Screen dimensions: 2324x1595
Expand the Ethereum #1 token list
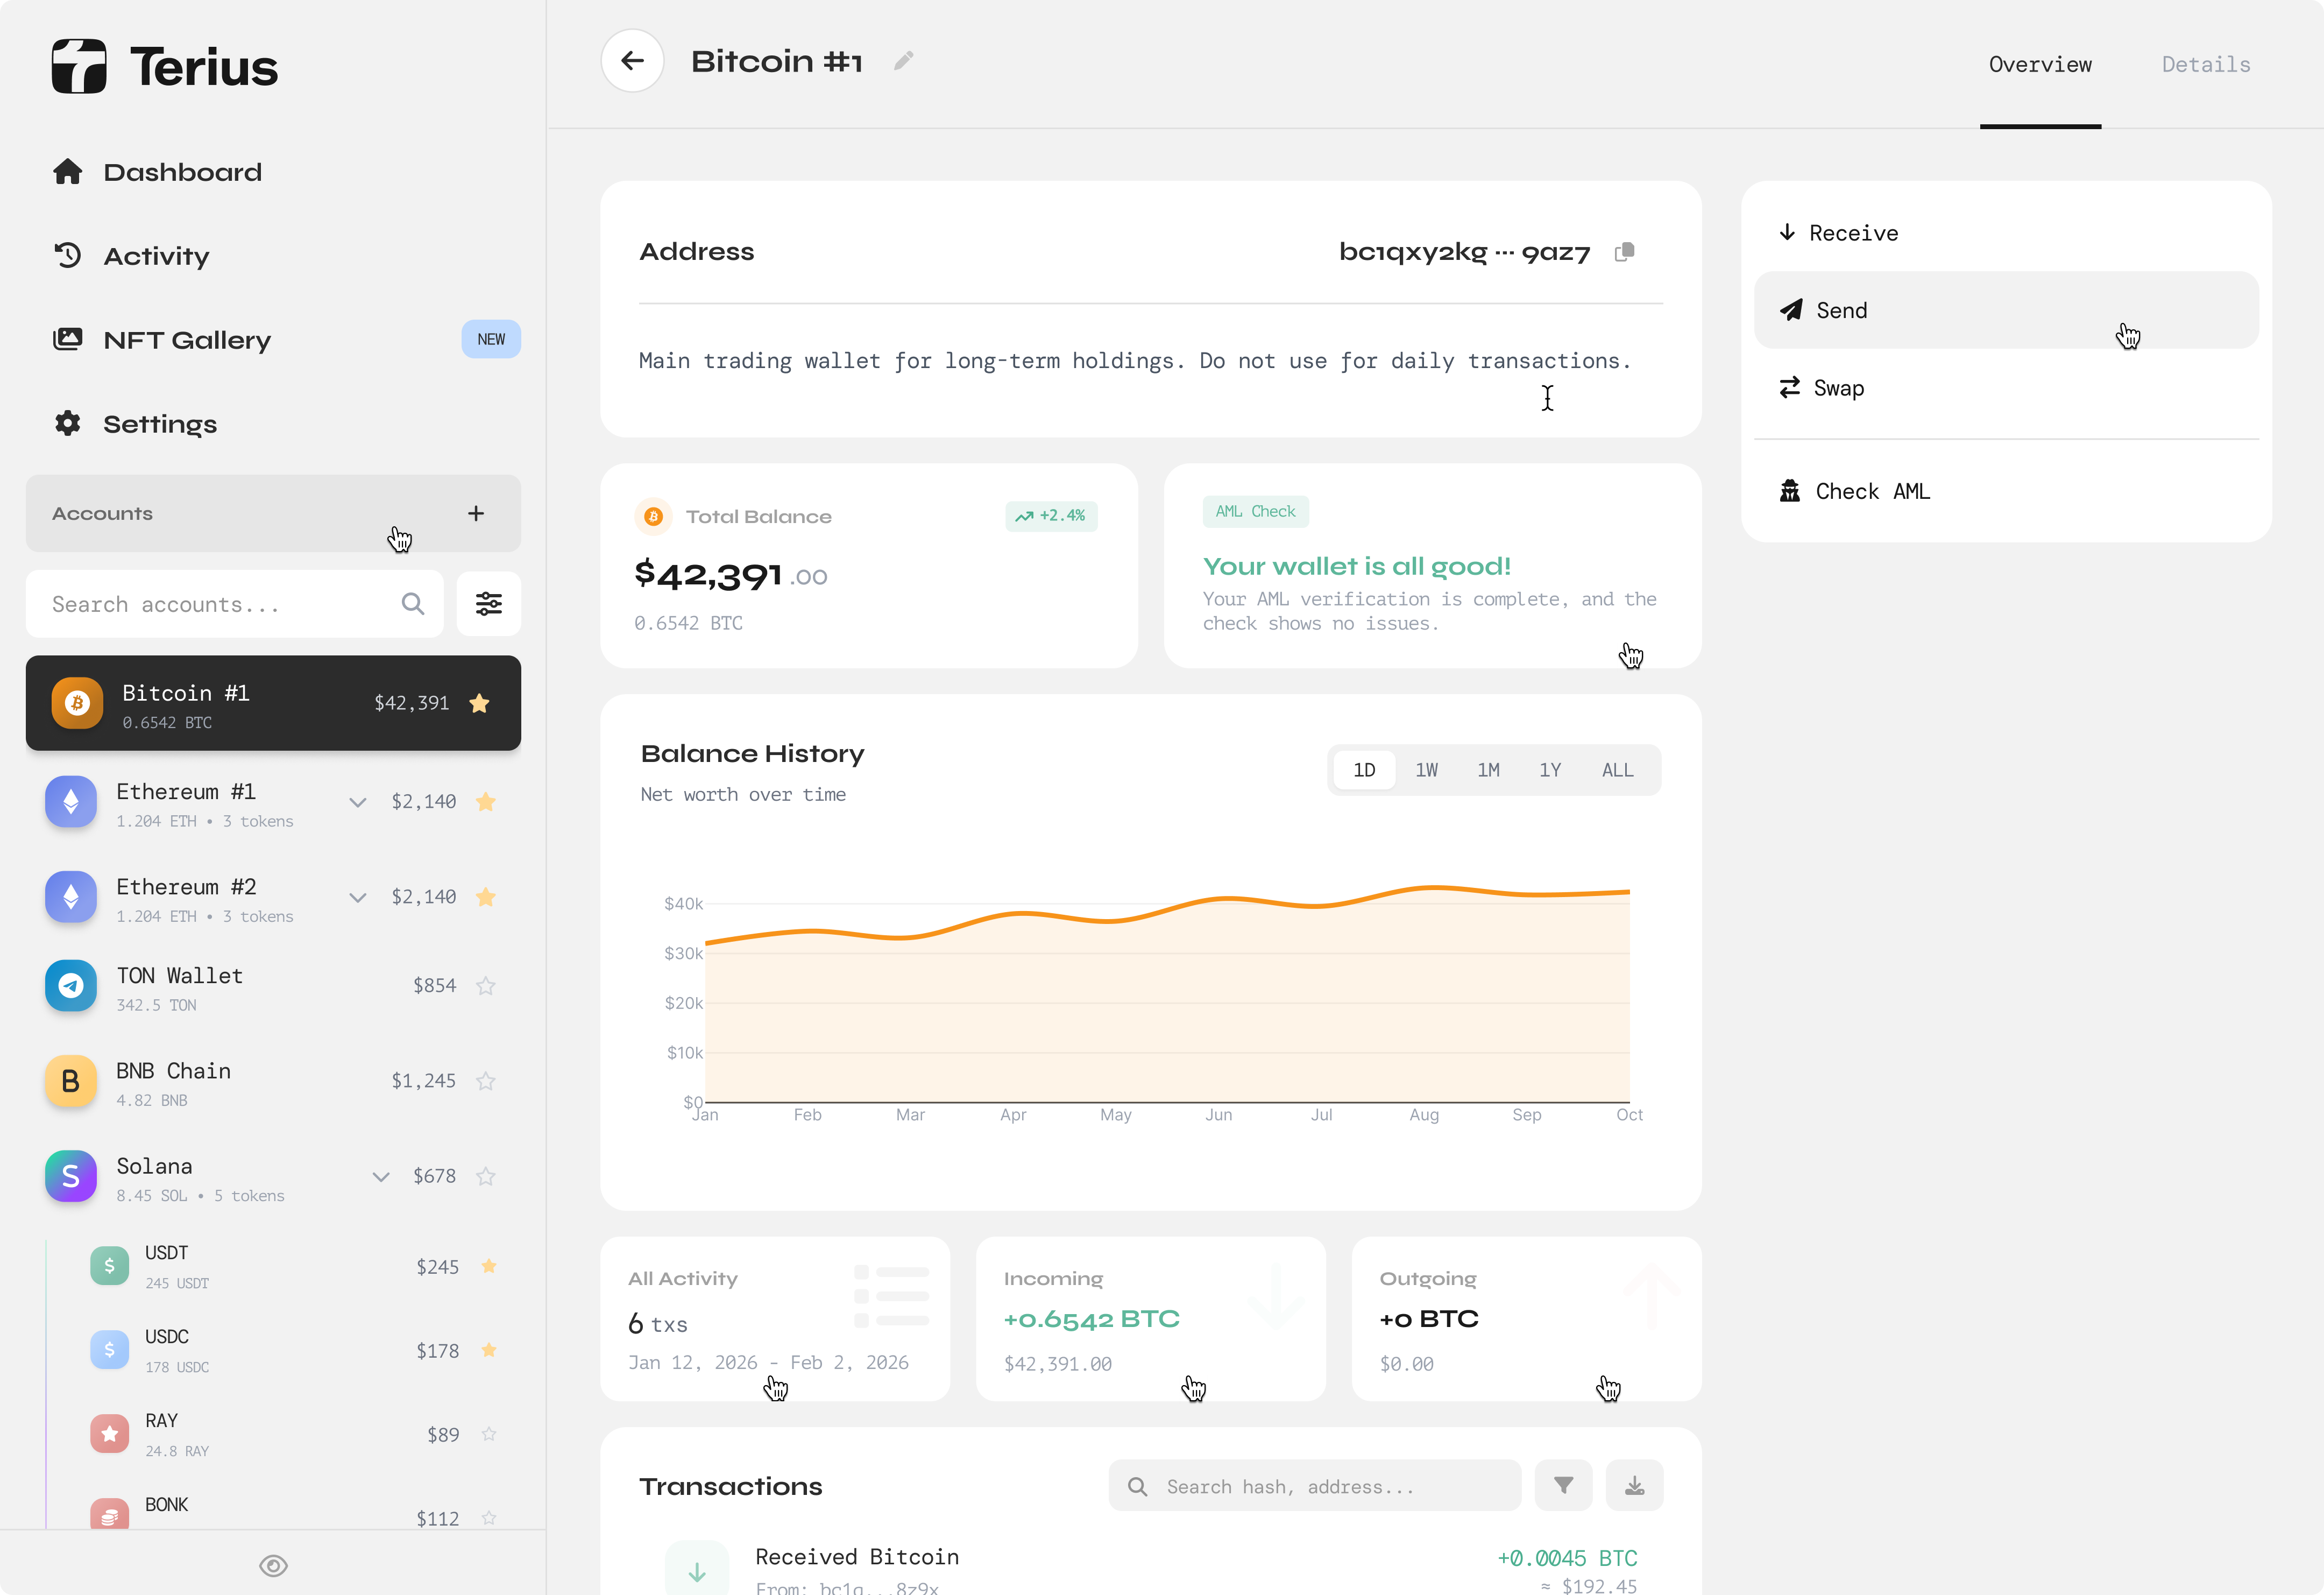pyautogui.click(x=357, y=801)
